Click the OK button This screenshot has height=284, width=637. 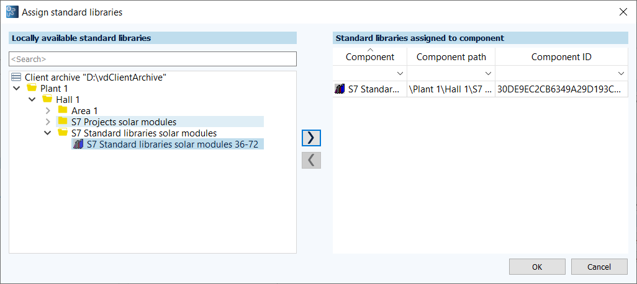pyautogui.click(x=537, y=267)
